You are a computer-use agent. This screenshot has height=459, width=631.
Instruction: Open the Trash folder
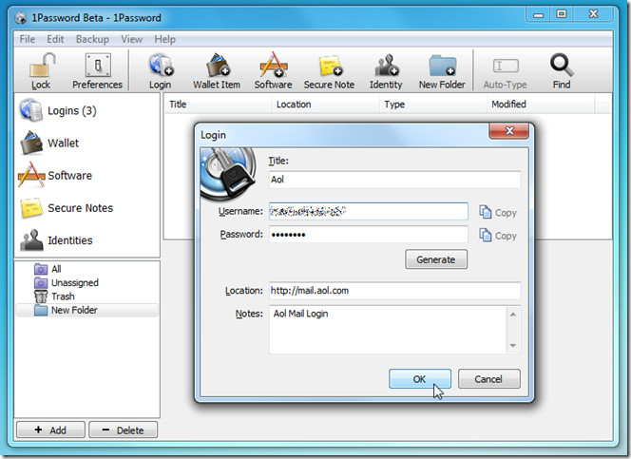click(x=54, y=296)
